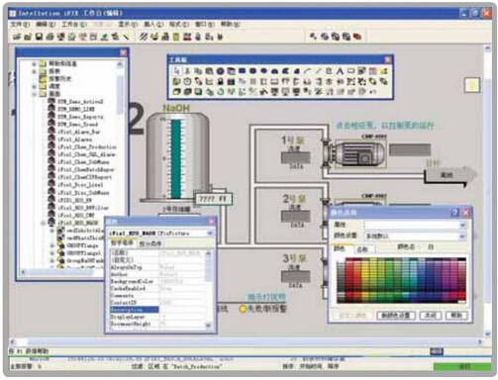Screen dimensions: 498x380
Task: Select the arc drawing tool in the toolbox
Action: point(307,70)
